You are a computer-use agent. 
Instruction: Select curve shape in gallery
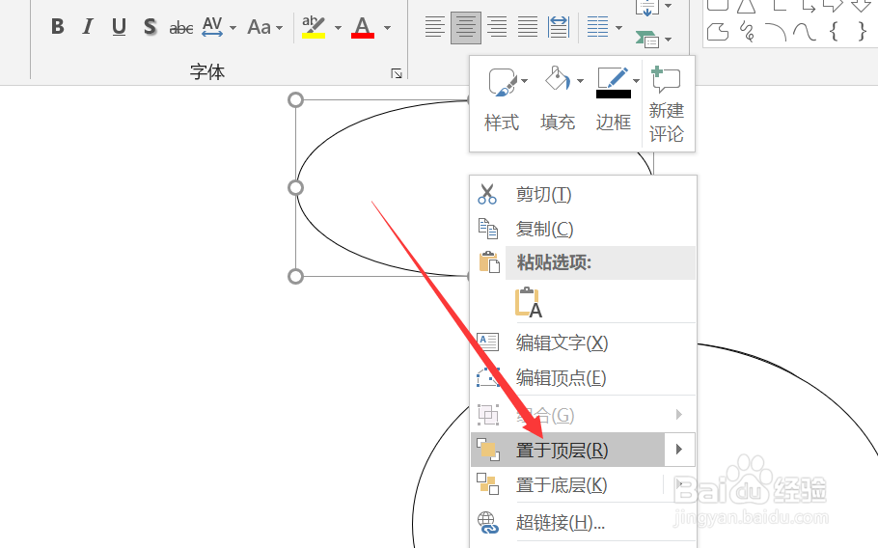click(805, 31)
